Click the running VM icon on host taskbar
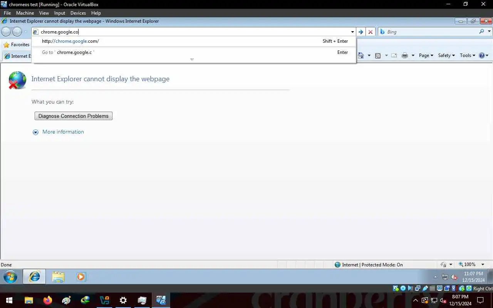The width and height of the screenshot is (493, 308). click(161, 300)
